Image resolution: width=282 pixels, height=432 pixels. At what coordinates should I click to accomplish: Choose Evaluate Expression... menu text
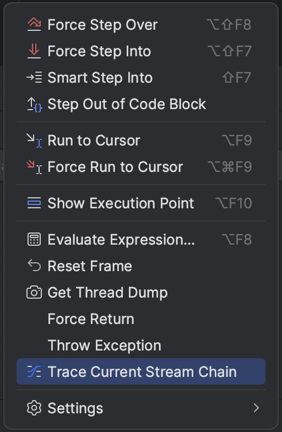[x=121, y=240]
